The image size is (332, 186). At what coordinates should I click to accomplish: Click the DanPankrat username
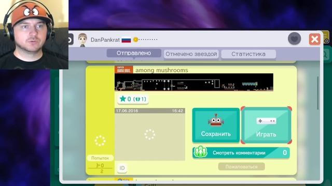105,40
